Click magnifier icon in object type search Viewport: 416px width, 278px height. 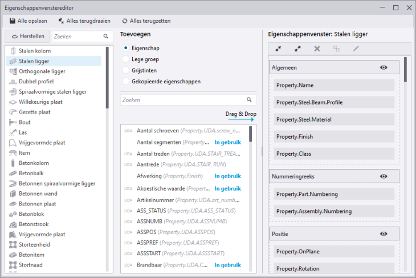(x=105, y=36)
